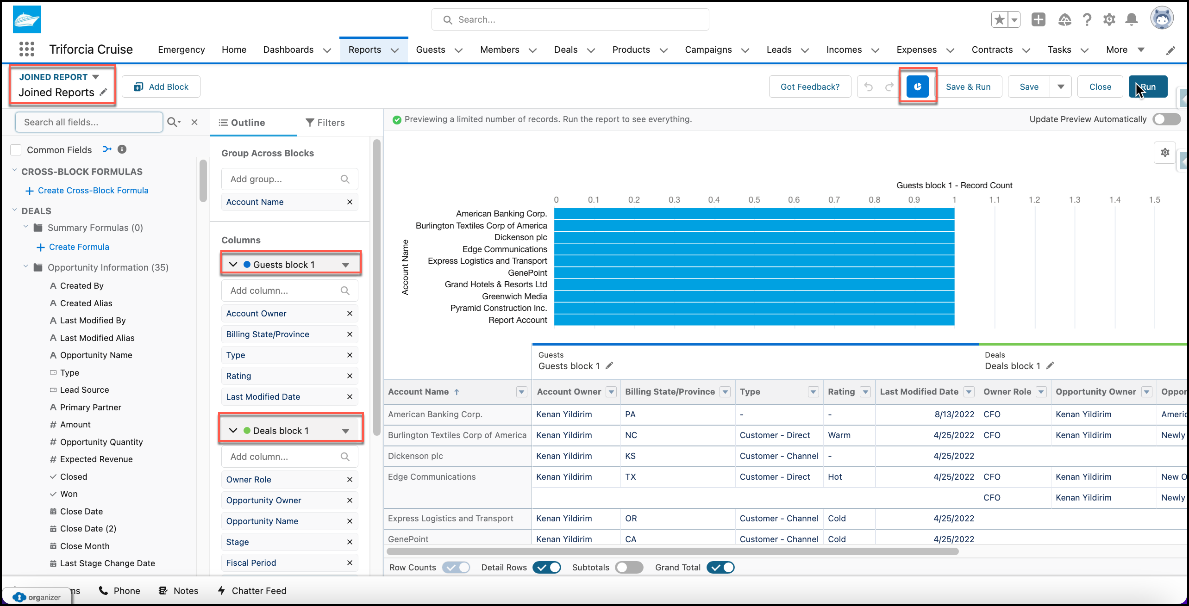Click the global create plus icon
1189x606 pixels.
coord(1039,19)
